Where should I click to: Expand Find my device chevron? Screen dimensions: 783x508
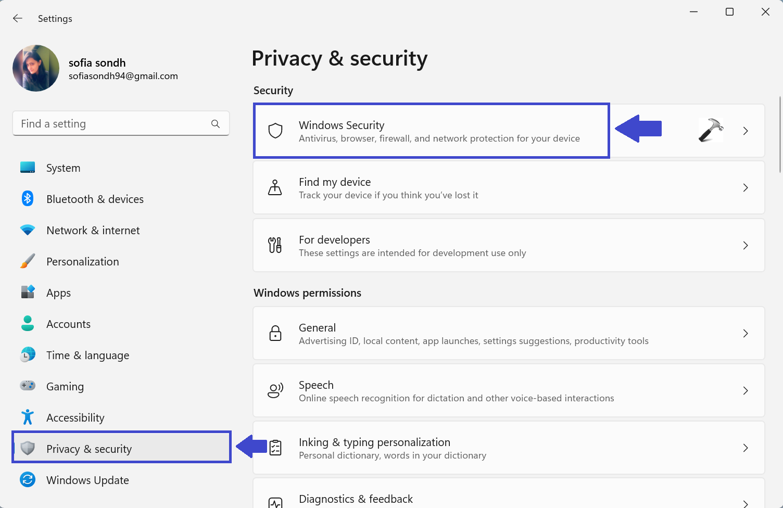click(x=746, y=188)
